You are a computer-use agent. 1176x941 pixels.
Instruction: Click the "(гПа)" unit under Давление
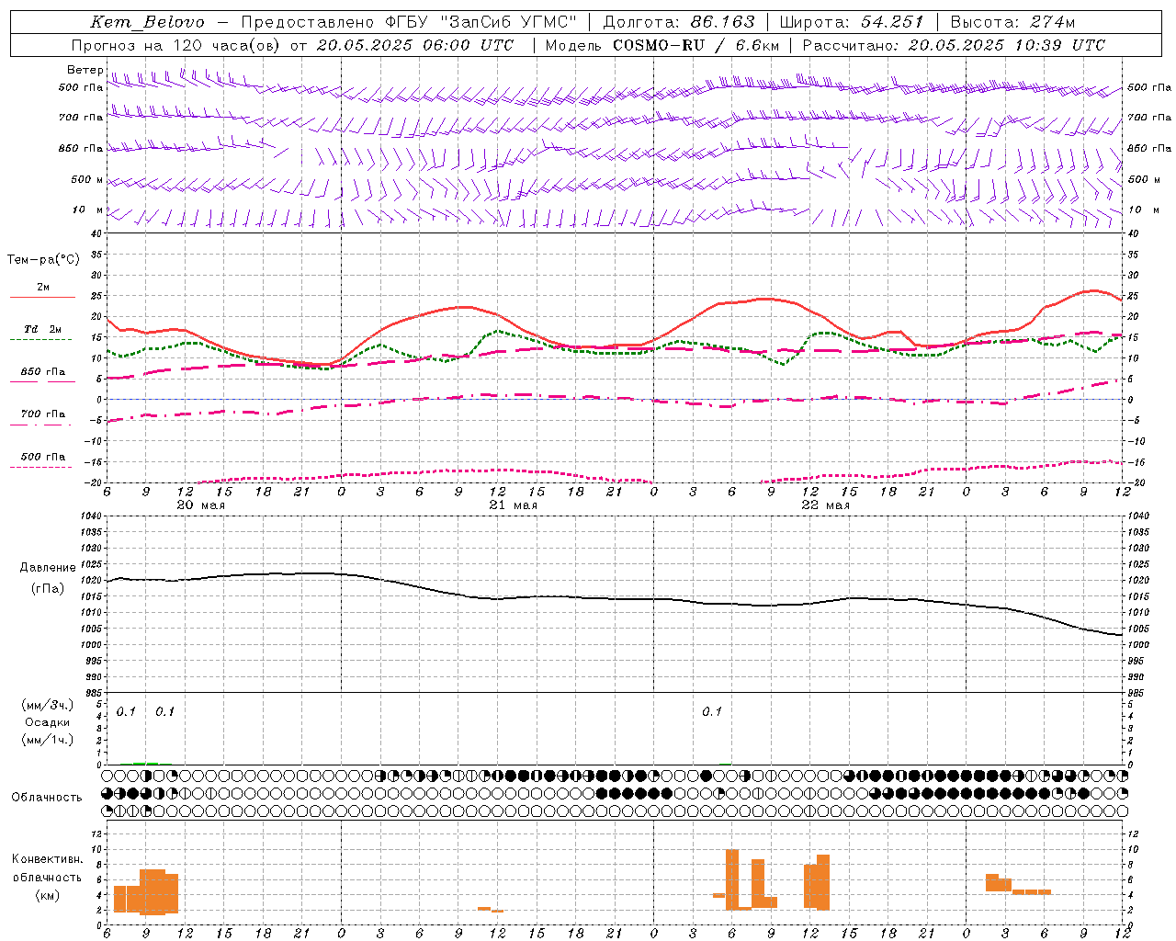pos(48,588)
